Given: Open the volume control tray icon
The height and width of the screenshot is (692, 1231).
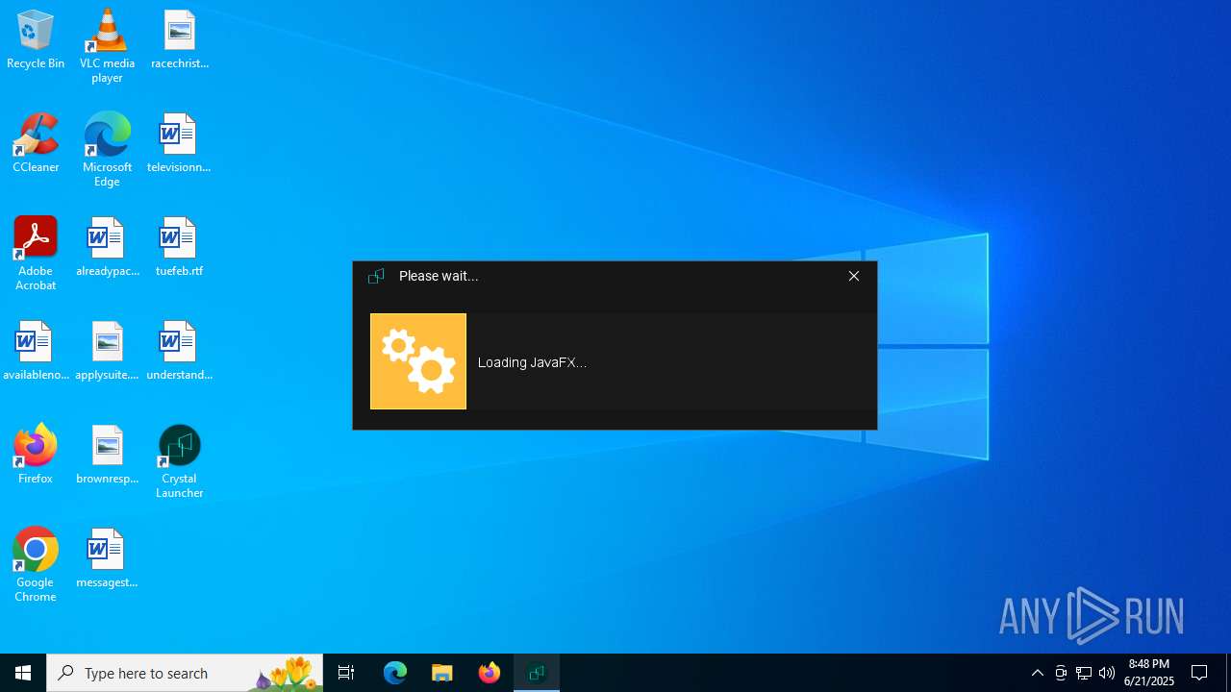Looking at the screenshot, I should pyautogui.click(x=1107, y=673).
